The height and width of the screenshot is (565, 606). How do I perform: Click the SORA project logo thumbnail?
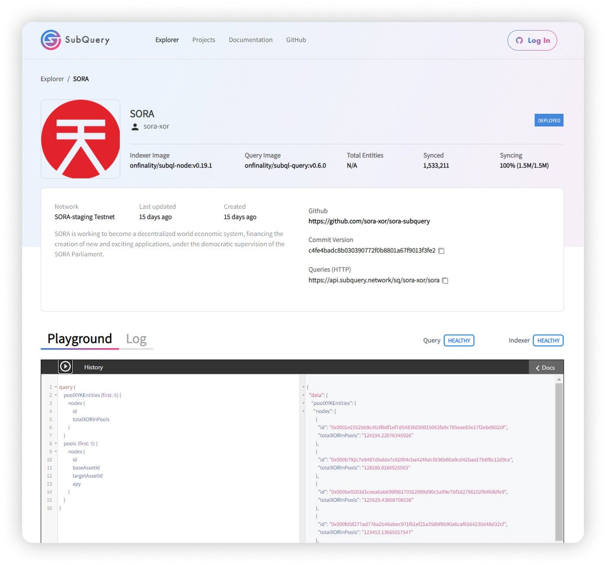(x=81, y=139)
